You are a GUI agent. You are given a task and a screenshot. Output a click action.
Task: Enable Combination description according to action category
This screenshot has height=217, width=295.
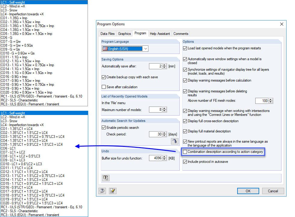click(185, 152)
